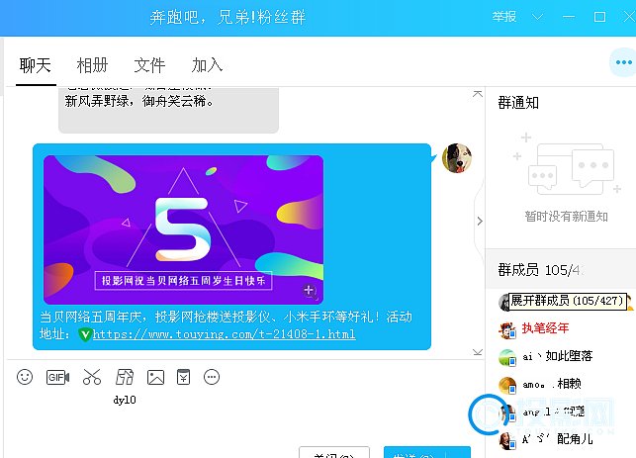This screenshot has width=636, height=458.
Task: Click the 举报 report button
Action: tap(504, 17)
